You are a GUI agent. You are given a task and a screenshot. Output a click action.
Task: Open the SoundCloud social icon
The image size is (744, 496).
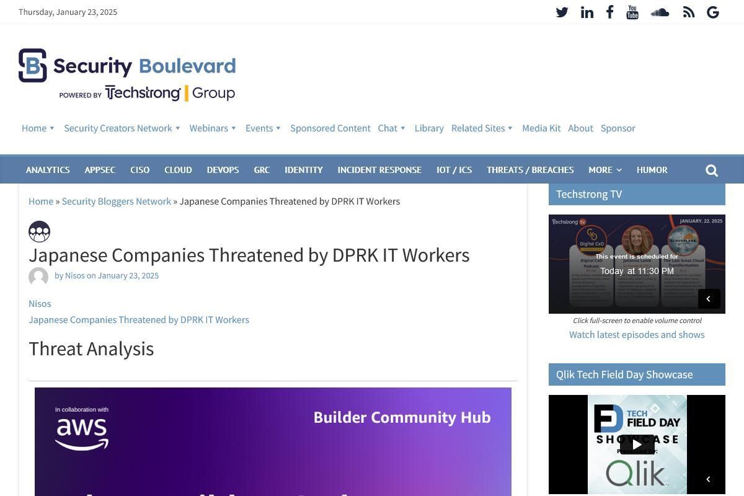click(x=660, y=12)
